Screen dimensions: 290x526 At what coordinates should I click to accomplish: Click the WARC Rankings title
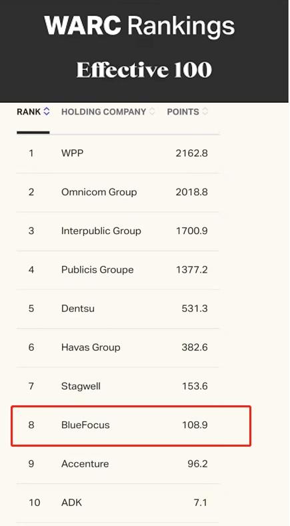139,26
